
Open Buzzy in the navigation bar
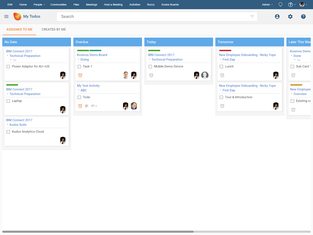[151, 5]
